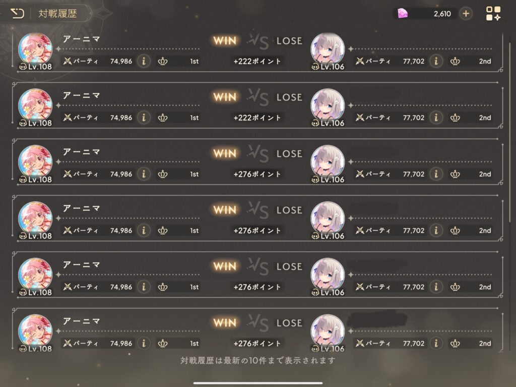516x387 pixels.
Task: Open sixth row アーニマ party info icon
Action: coord(144,343)
